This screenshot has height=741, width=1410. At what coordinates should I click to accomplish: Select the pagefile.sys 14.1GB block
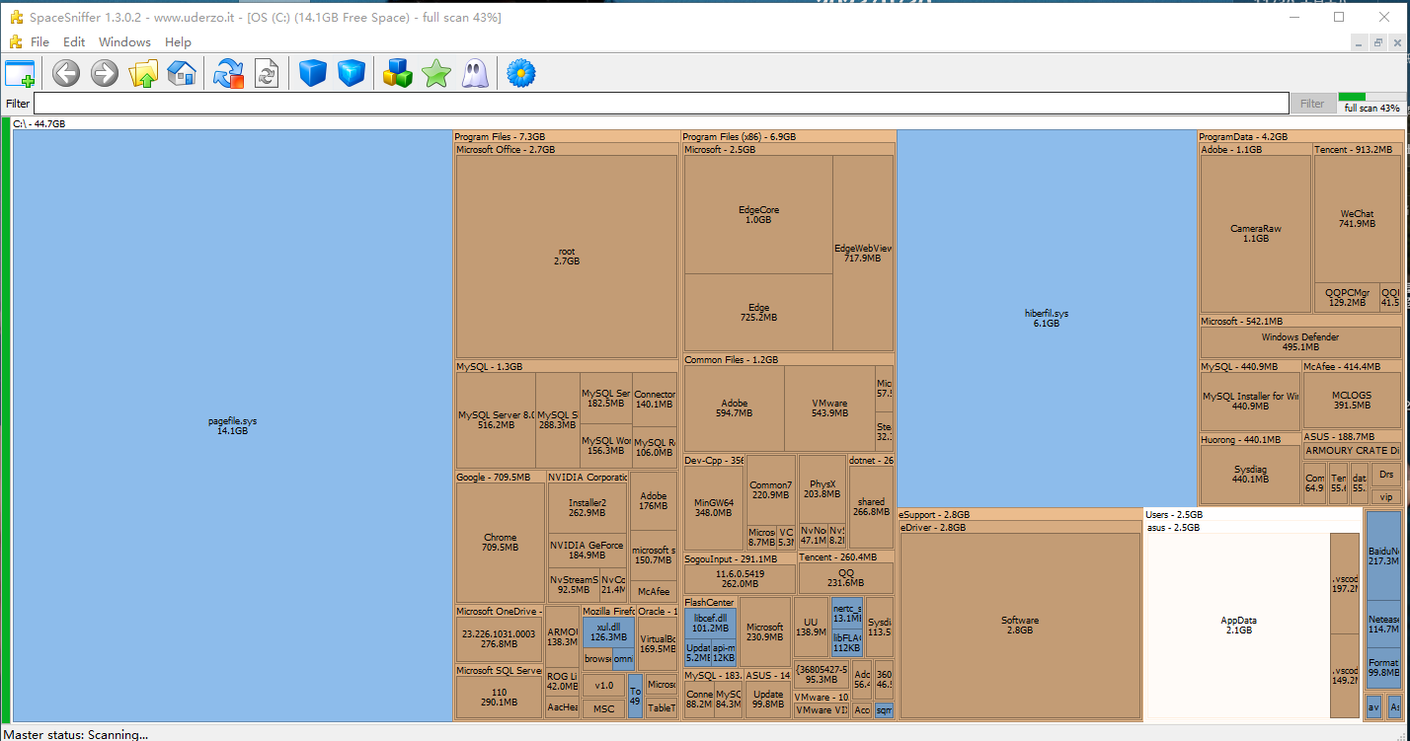(232, 426)
